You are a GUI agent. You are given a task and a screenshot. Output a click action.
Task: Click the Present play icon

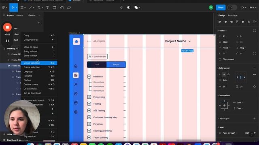[242, 8]
